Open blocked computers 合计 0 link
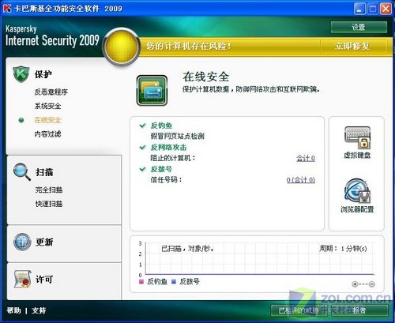Viewport: 395px width, 323px height. click(306, 158)
